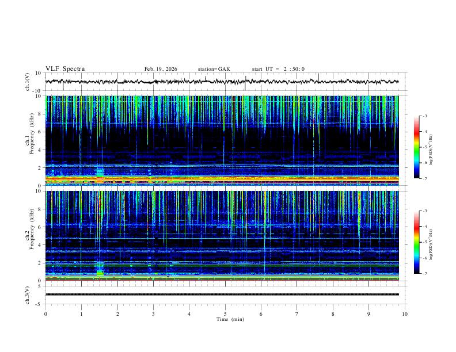Click the "-3" tick on upper colorbar
The image size is (456, 352).
[425, 116]
